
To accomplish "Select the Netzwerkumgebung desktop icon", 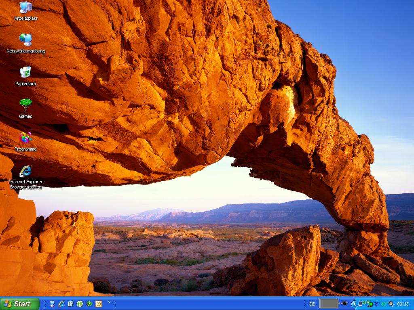I will [25, 40].
